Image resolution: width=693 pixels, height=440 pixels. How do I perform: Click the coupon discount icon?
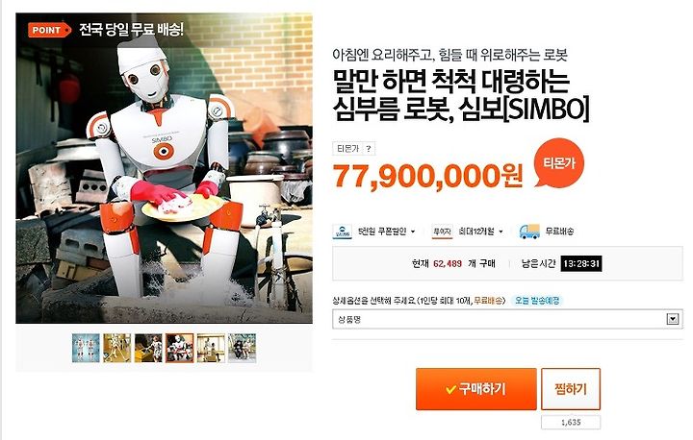[342, 232]
